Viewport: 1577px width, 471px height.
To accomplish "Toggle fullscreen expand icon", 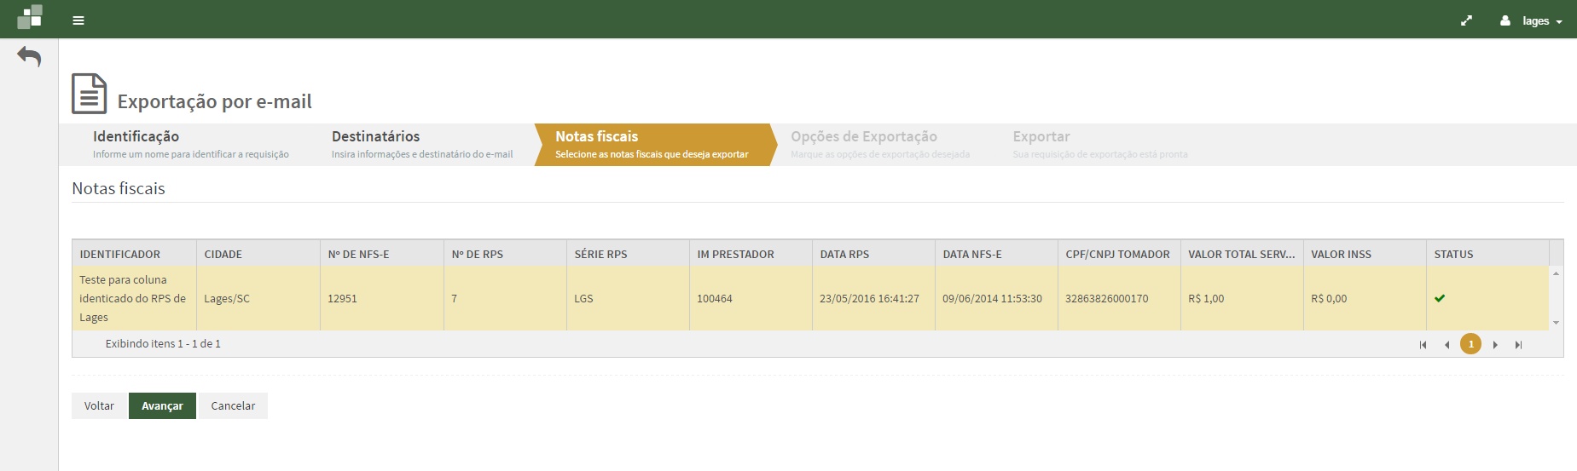I will (x=1466, y=20).
